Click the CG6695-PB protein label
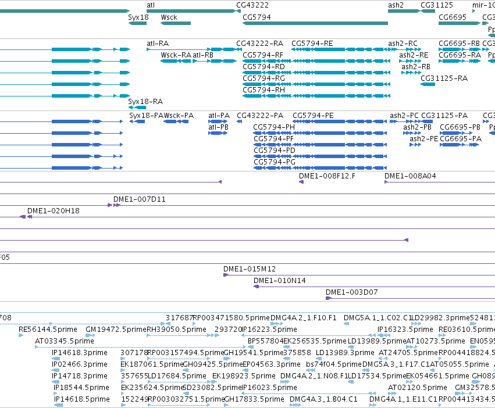495x408 pixels. [x=460, y=127]
